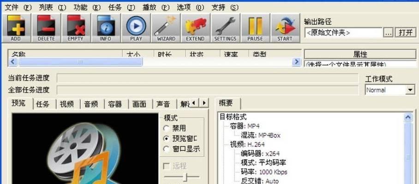Click the 属性 header button

(x=360, y=54)
